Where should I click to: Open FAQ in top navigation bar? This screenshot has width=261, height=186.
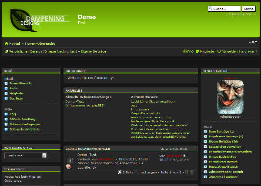click(188, 51)
